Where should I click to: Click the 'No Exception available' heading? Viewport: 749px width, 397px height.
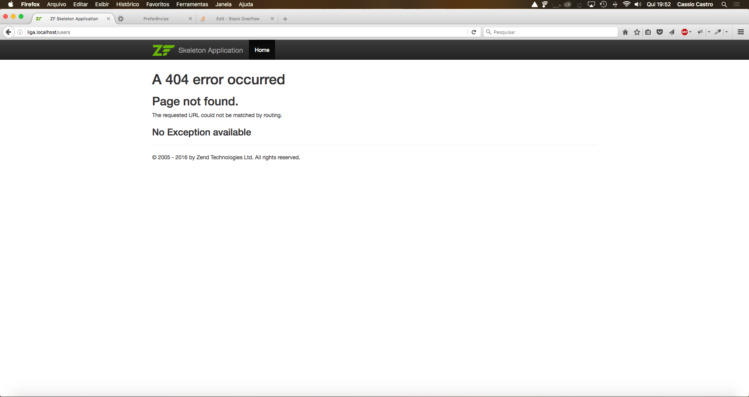tap(202, 132)
